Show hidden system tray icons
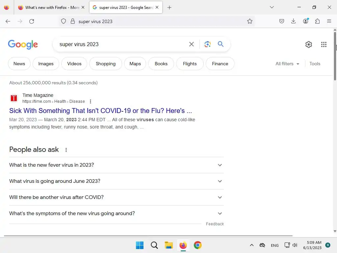The image size is (337, 253). tap(252, 245)
